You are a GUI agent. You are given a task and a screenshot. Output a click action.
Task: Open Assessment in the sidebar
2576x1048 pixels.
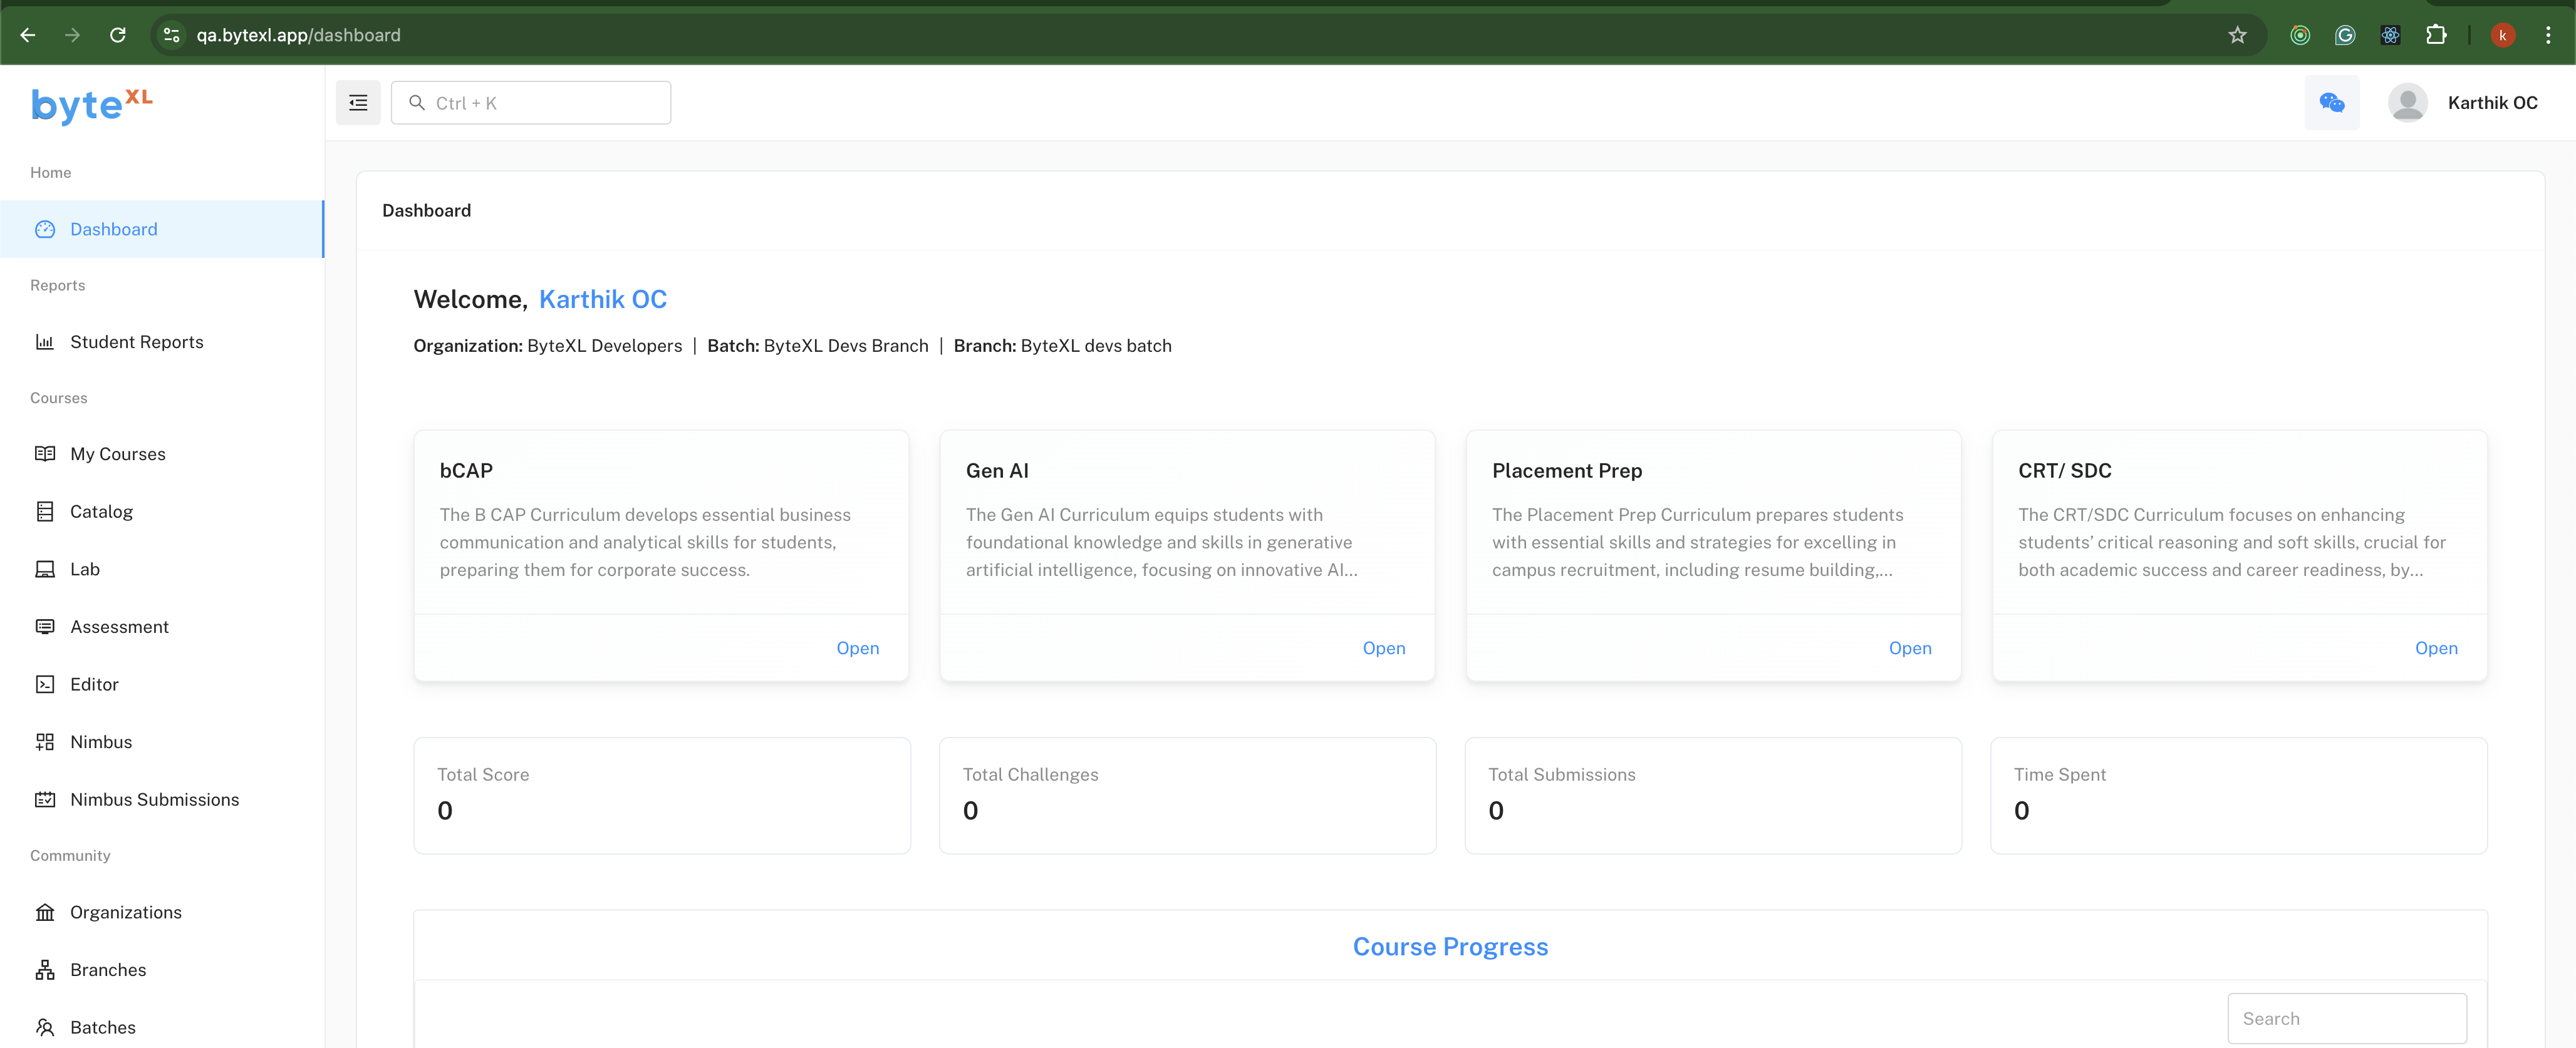coord(119,627)
